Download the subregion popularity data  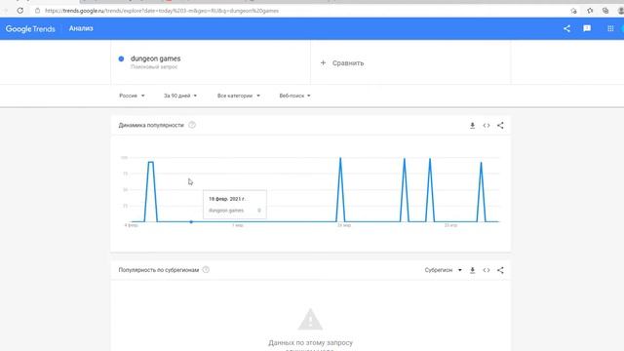472,270
